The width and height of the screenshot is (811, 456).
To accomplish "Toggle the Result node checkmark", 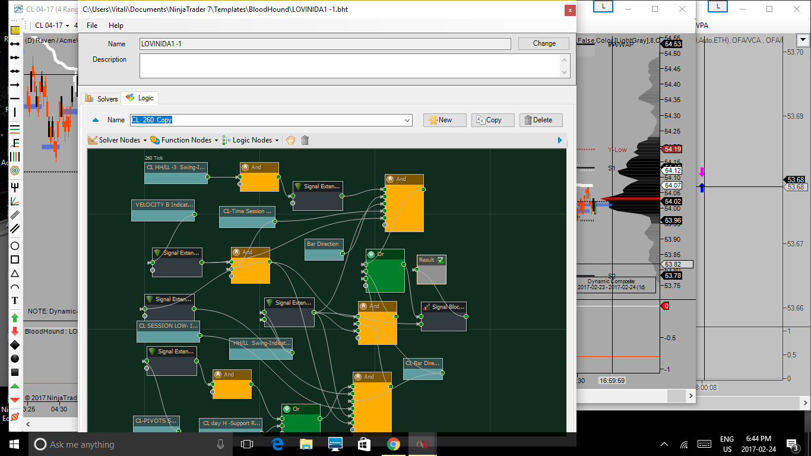I will [x=441, y=260].
